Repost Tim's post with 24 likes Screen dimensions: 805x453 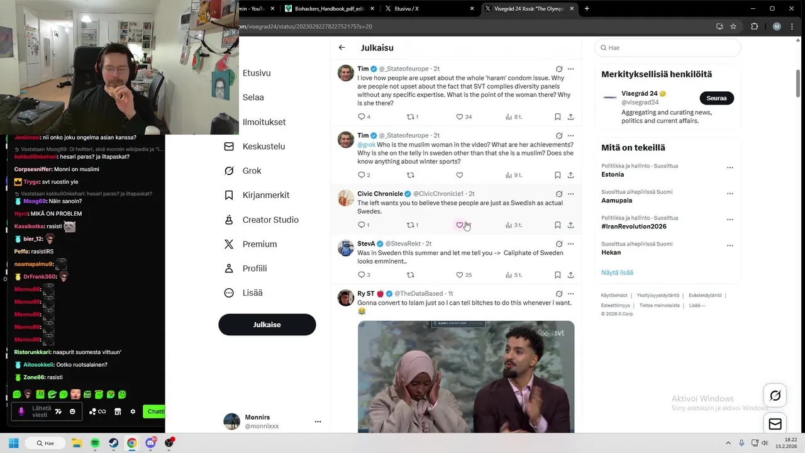click(x=412, y=117)
